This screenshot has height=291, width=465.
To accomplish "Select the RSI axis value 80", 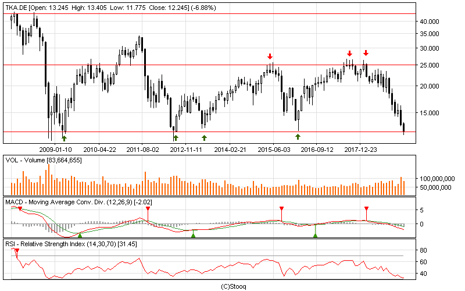I will click(x=424, y=250).
